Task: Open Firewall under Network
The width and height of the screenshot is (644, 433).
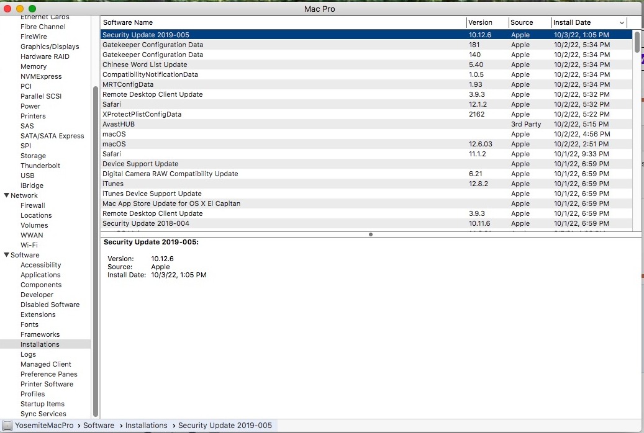Action: (x=33, y=205)
